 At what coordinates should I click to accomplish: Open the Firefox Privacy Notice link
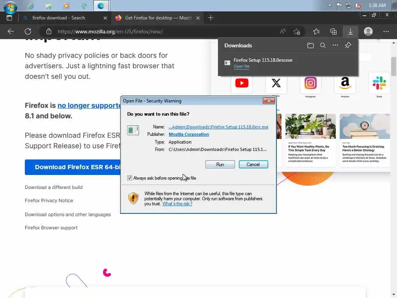[x=49, y=201]
